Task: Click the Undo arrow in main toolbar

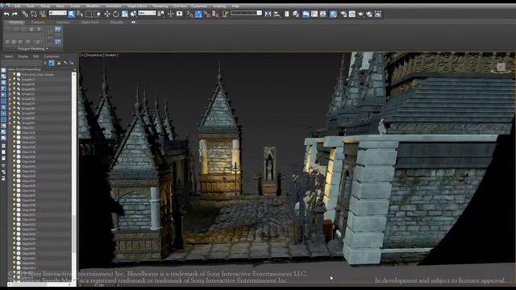Action: [6, 14]
